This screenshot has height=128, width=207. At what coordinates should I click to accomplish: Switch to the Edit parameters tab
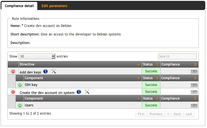tap(54, 6)
